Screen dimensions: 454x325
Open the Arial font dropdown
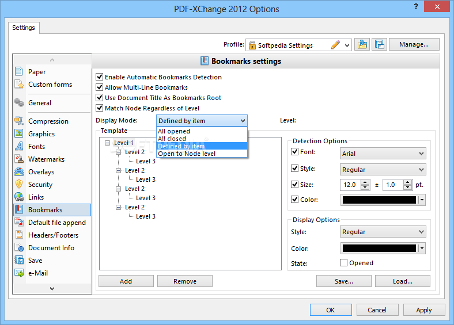click(421, 154)
